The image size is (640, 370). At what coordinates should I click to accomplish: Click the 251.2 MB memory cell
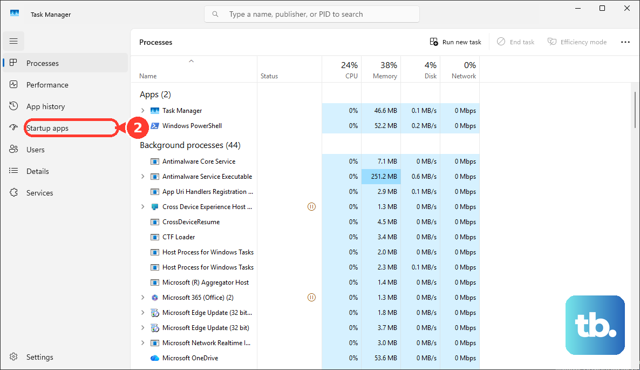[x=381, y=177]
